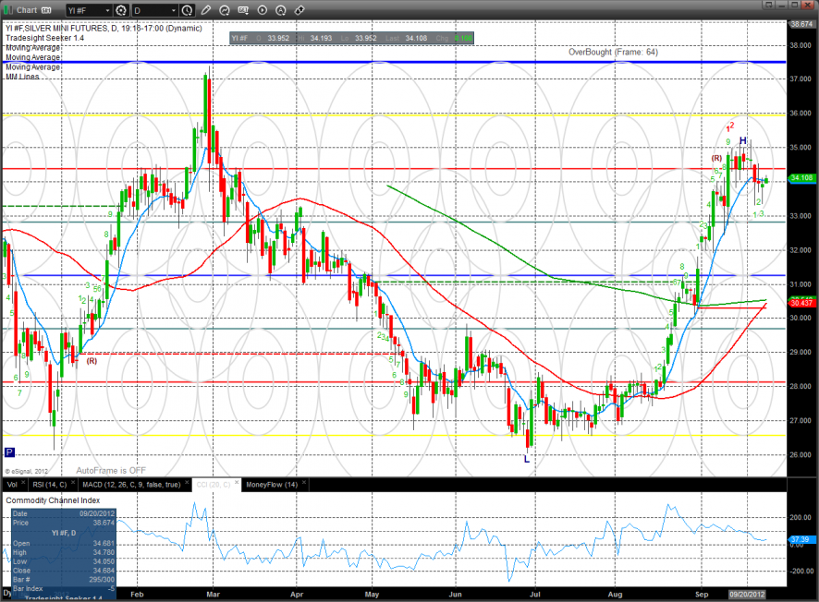Click the play replay icon in toolbar
The width and height of the screenshot is (819, 602).
click(x=264, y=10)
